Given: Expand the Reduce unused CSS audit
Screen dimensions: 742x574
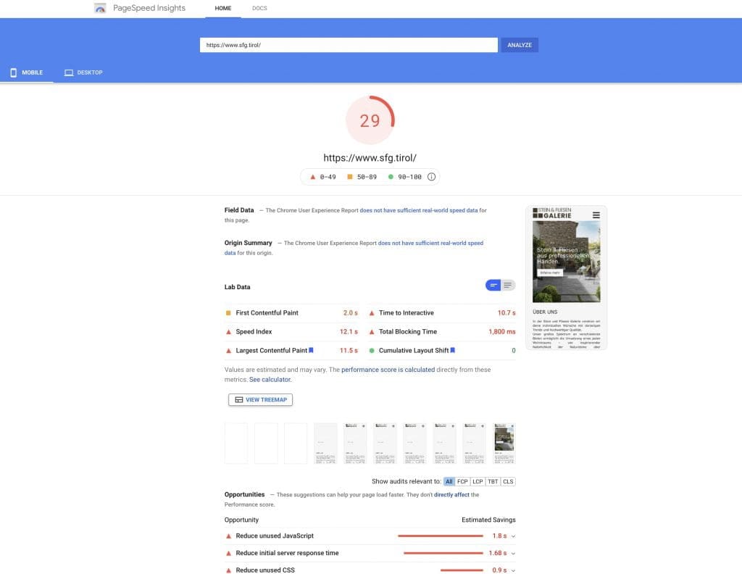Looking at the screenshot, I should click(513, 570).
